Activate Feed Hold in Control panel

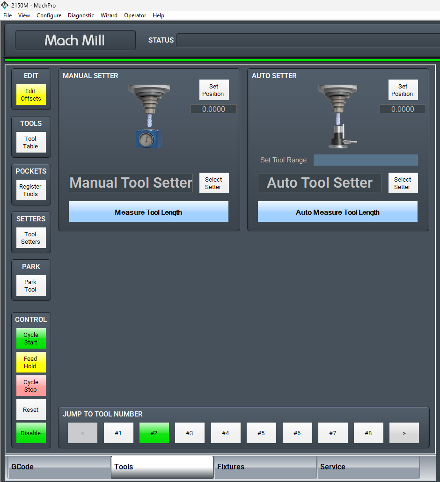[31, 362]
